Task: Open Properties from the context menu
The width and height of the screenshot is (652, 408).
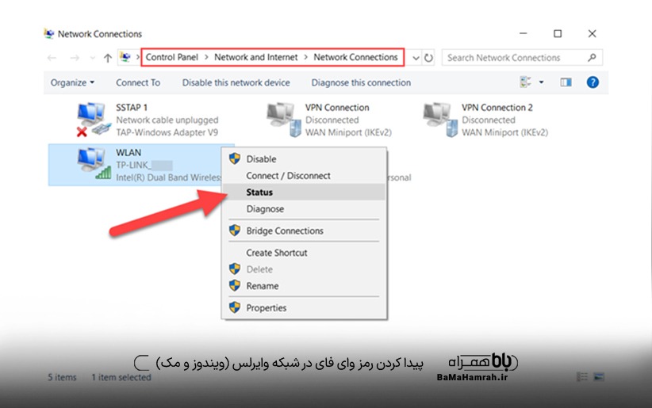Action: [x=304, y=308]
